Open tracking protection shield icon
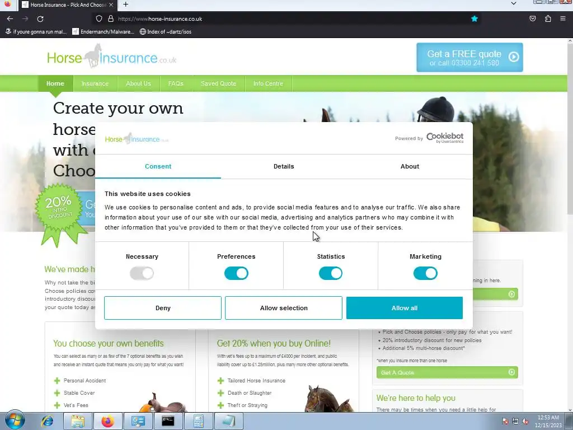The height and width of the screenshot is (430, 573). (x=99, y=18)
